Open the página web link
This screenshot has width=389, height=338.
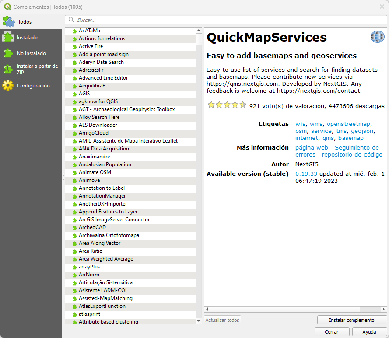point(312,147)
